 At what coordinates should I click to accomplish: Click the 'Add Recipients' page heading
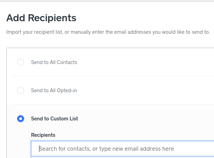(x=41, y=18)
